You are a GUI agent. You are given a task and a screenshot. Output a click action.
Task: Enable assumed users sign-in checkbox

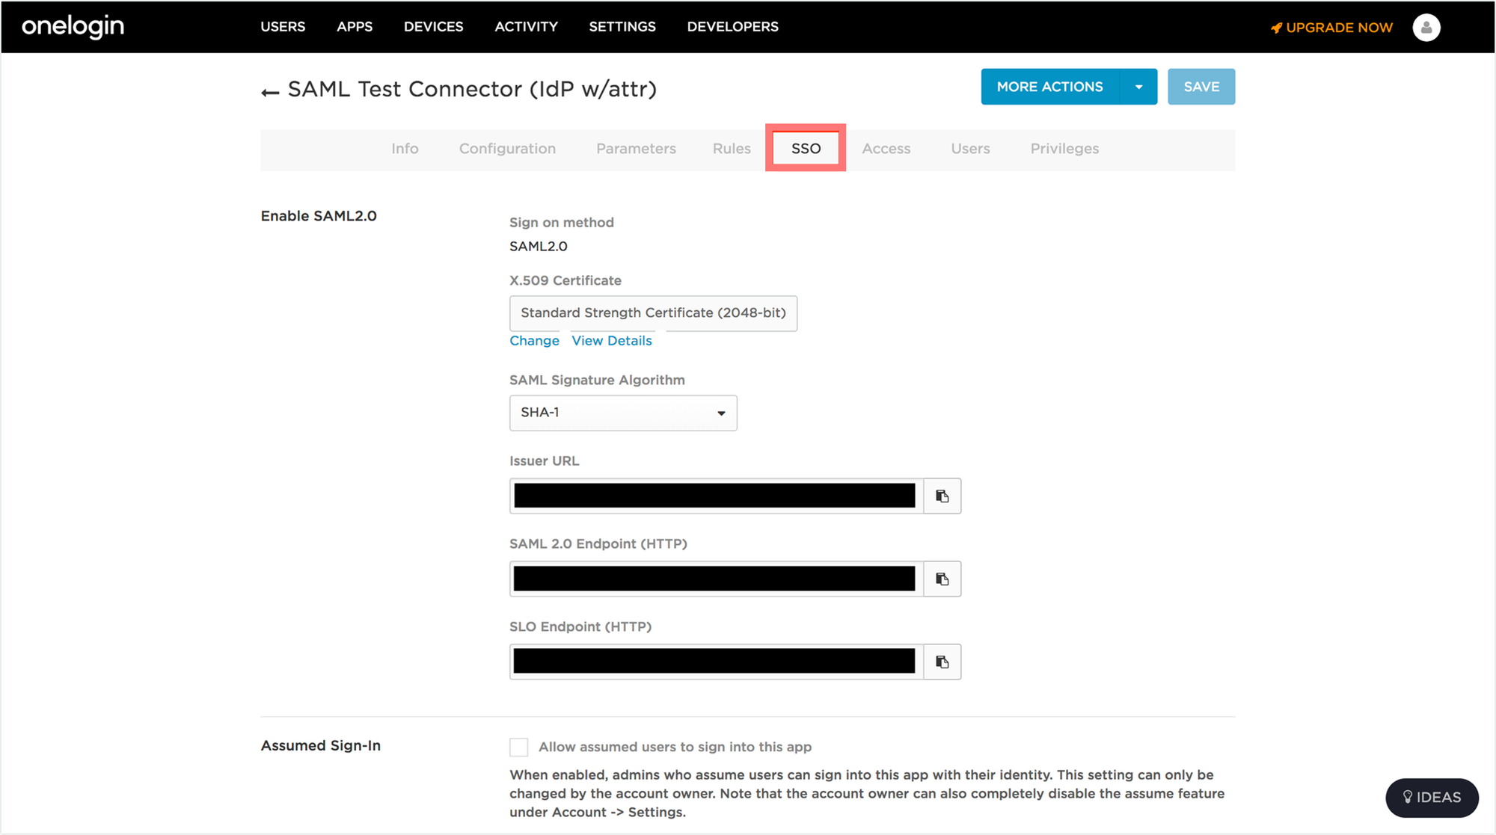(x=518, y=747)
